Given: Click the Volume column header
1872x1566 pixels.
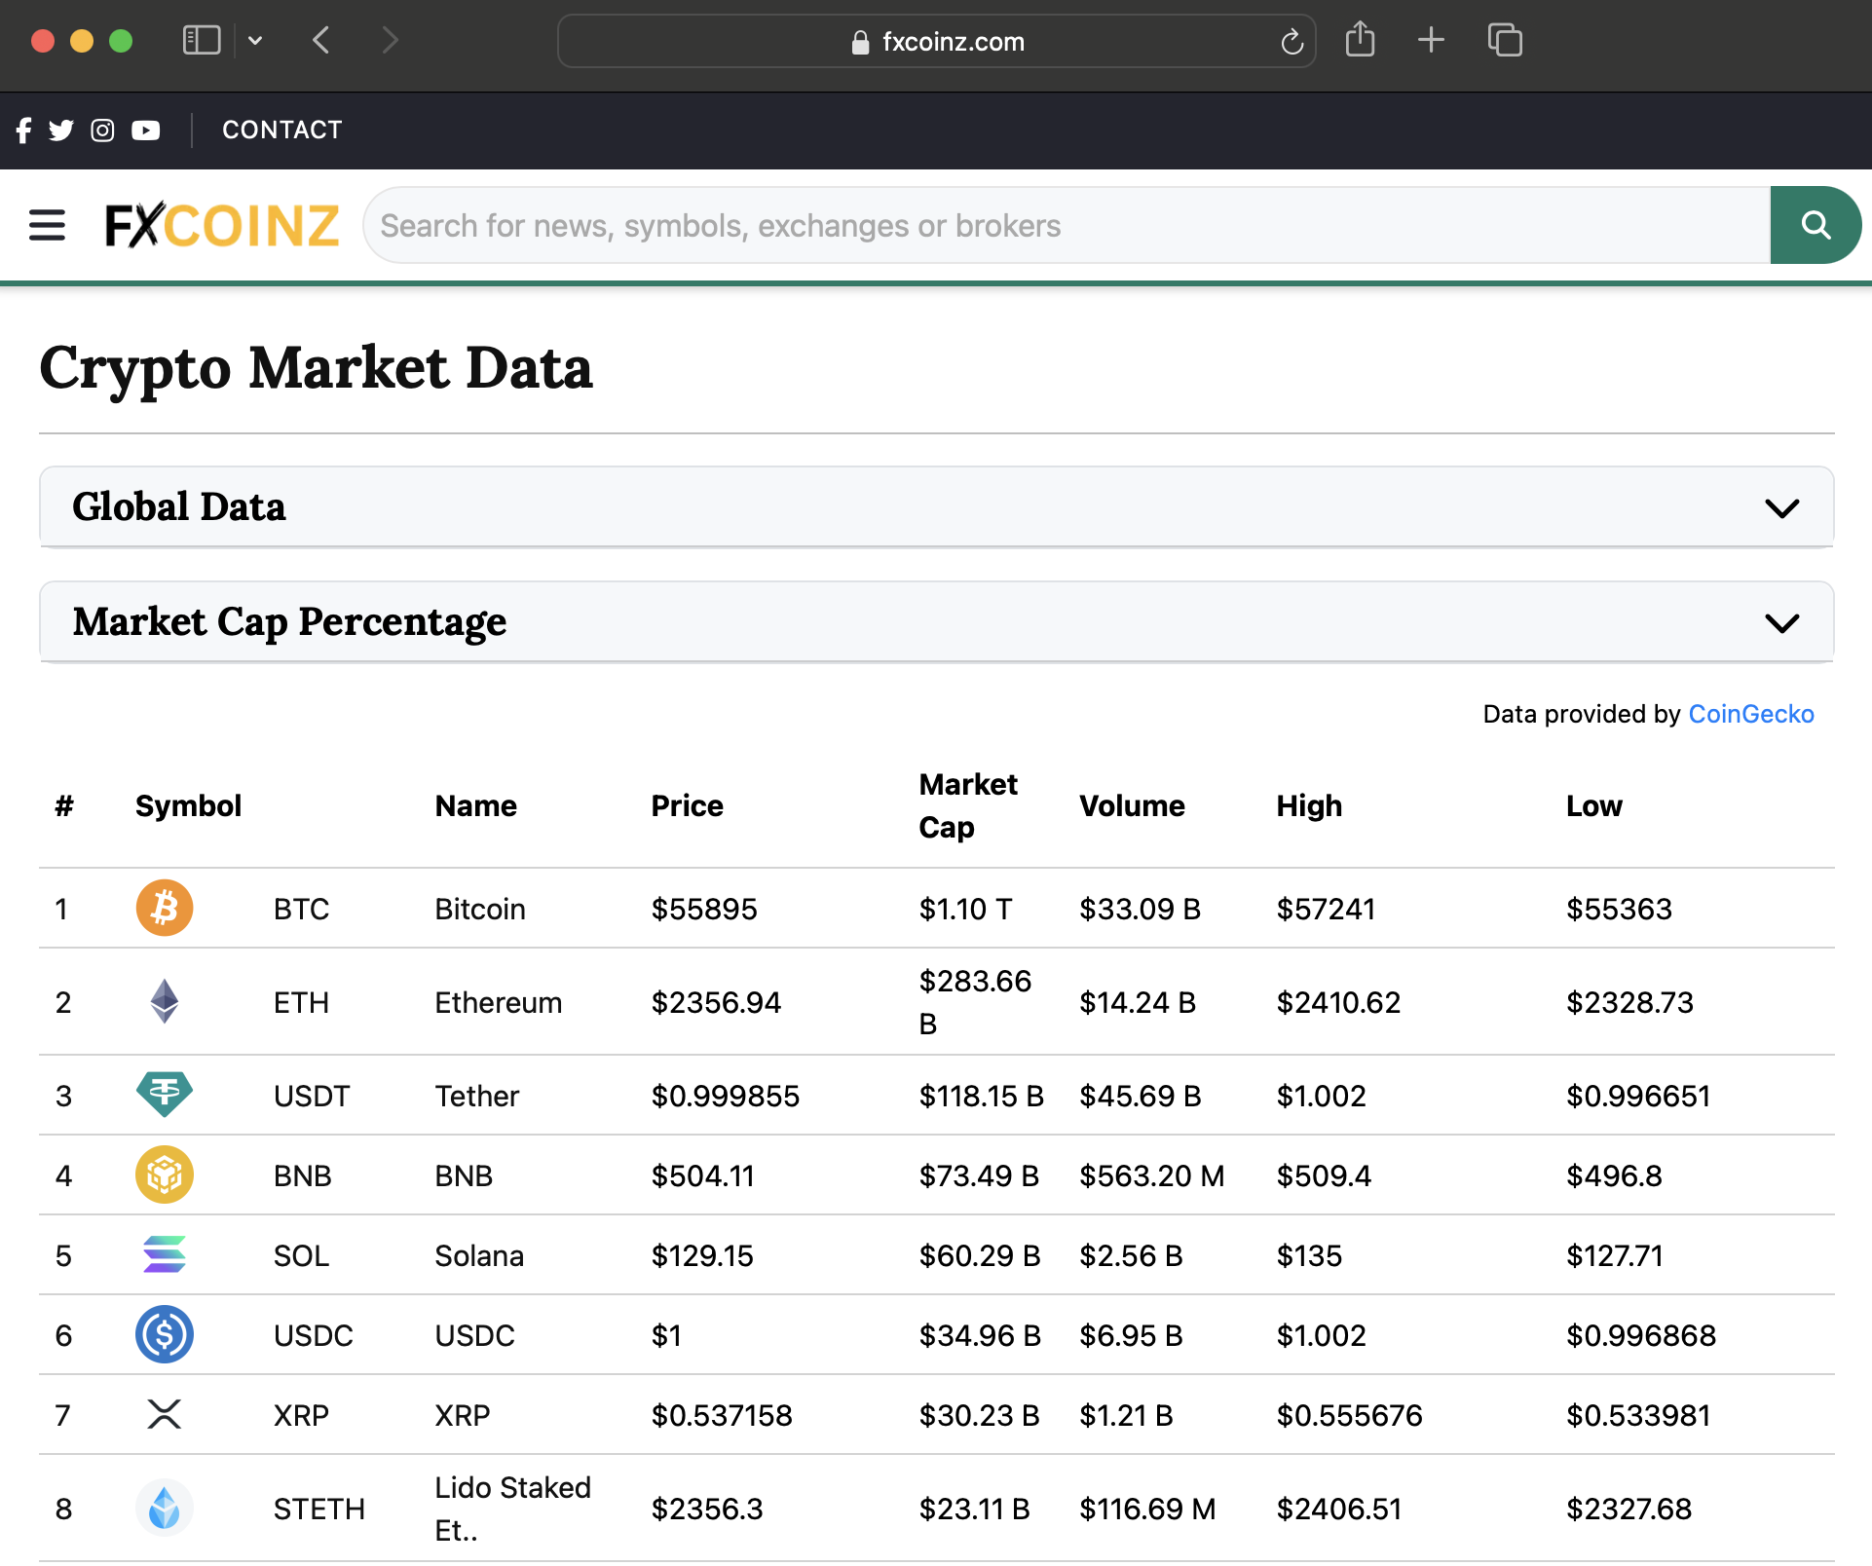Looking at the screenshot, I should [1132, 805].
